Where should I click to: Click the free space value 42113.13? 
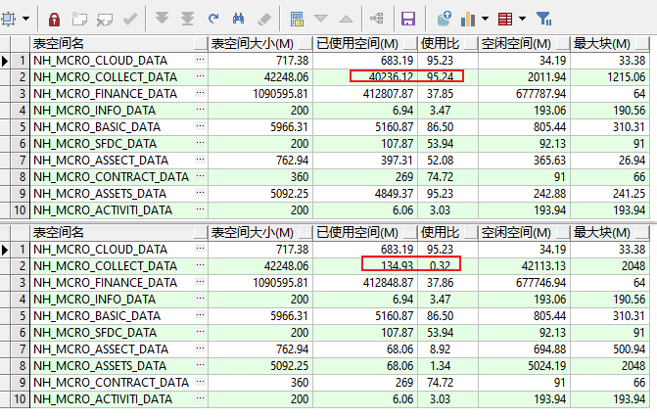coord(543,266)
